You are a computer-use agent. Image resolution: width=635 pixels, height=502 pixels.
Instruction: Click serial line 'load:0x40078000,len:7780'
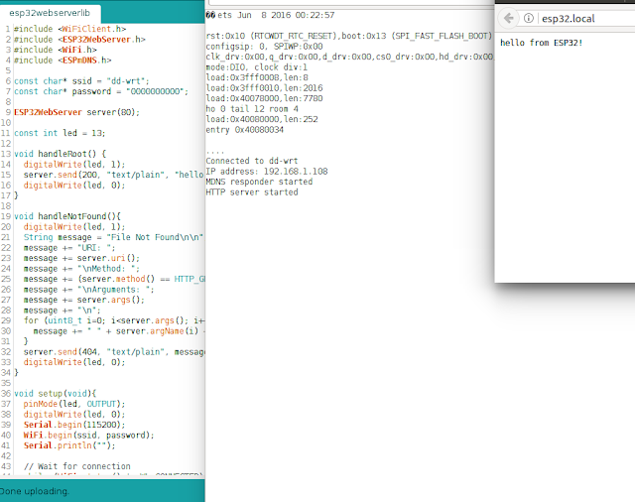point(264,98)
